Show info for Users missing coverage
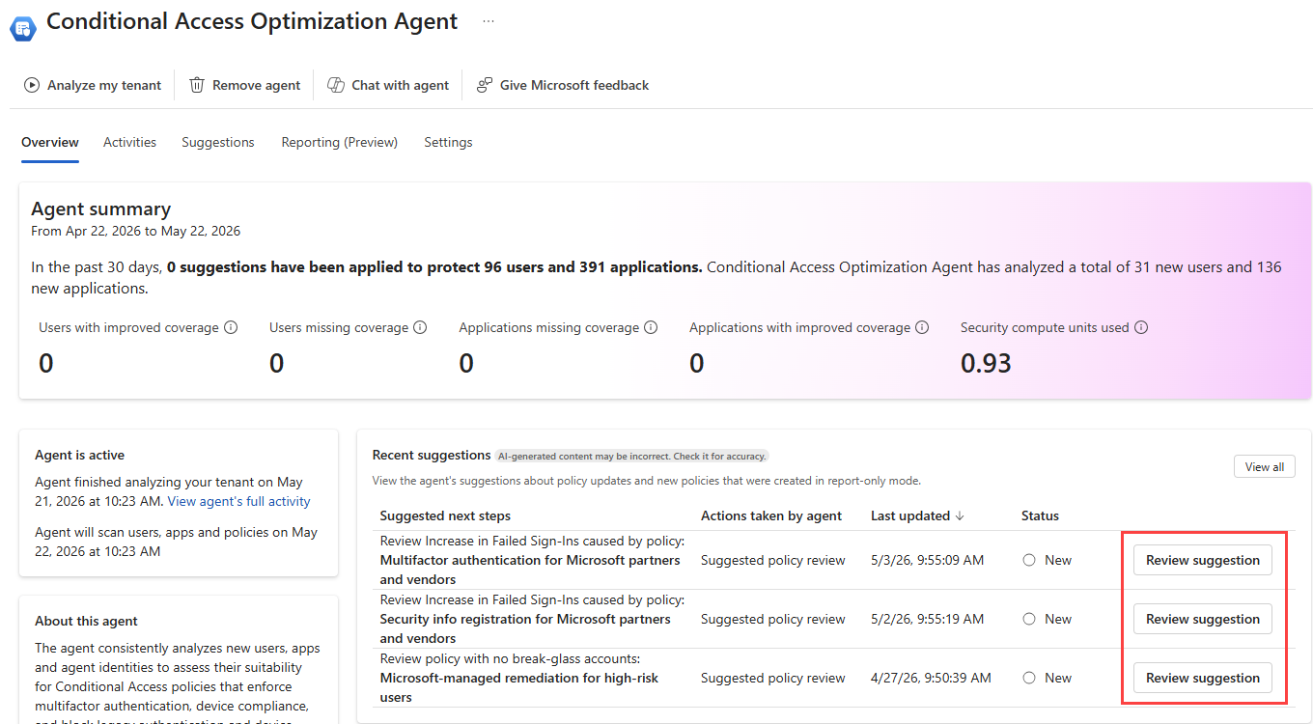 click(x=420, y=328)
